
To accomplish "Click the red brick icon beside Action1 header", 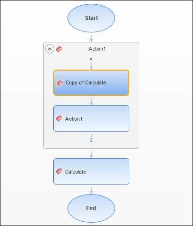I will coord(59,49).
